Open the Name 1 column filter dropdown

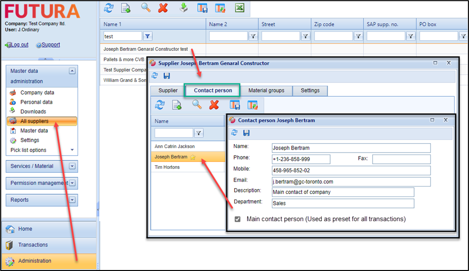coord(147,36)
